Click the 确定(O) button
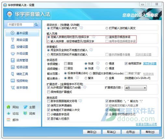Viewport: 165px width, 139px height. (x=92, y=132)
